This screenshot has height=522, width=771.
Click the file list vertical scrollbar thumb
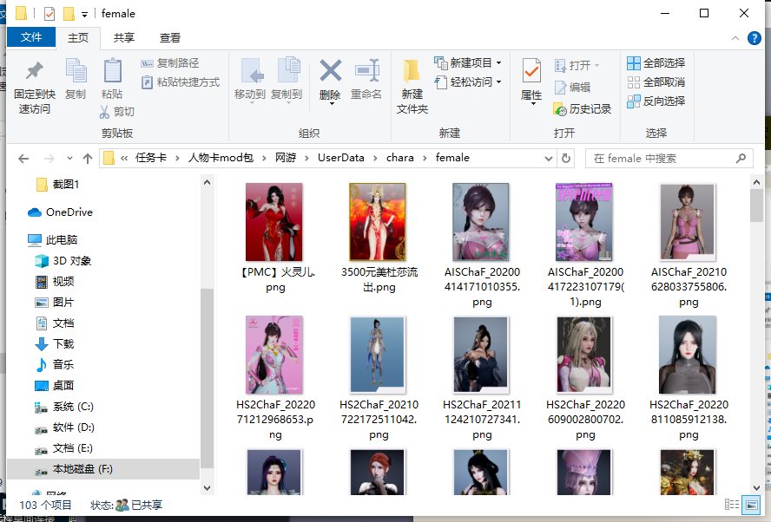756,206
